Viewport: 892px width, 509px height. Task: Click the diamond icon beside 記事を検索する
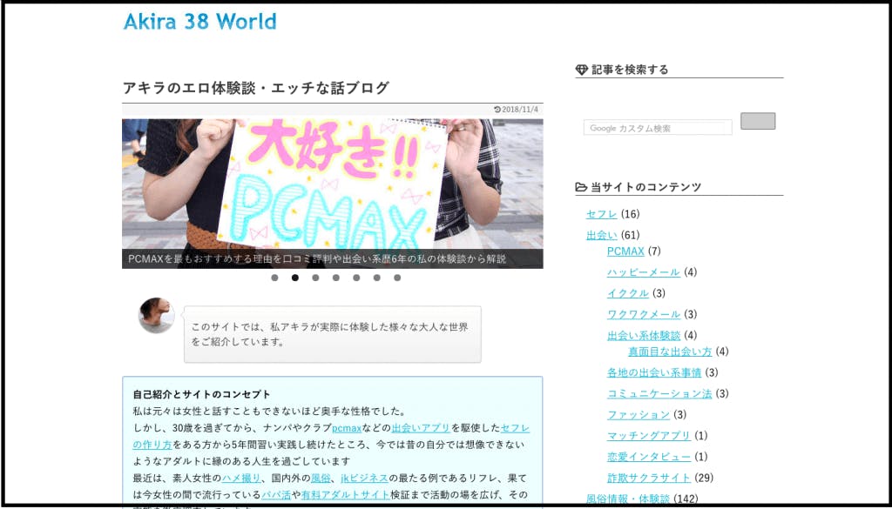click(582, 70)
